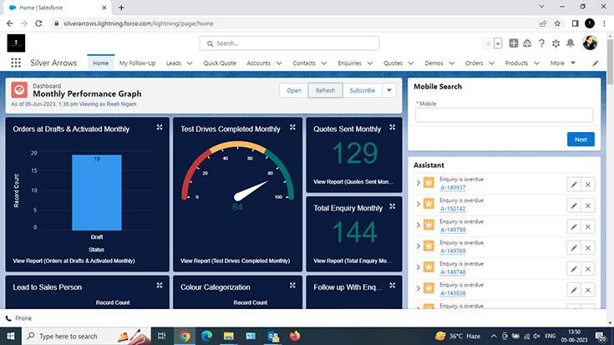The height and width of the screenshot is (345, 614).
Task: Open the Demos tab dropdown chevron
Action: (x=451, y=63)
